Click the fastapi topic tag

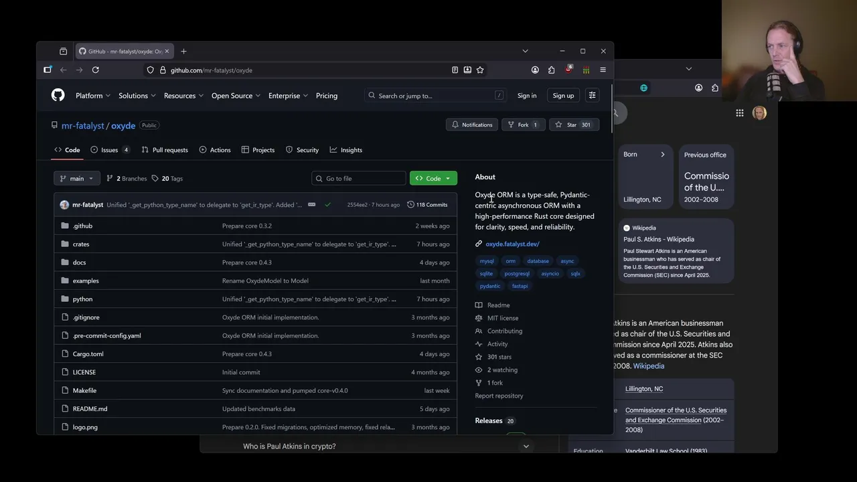point(520,286)
